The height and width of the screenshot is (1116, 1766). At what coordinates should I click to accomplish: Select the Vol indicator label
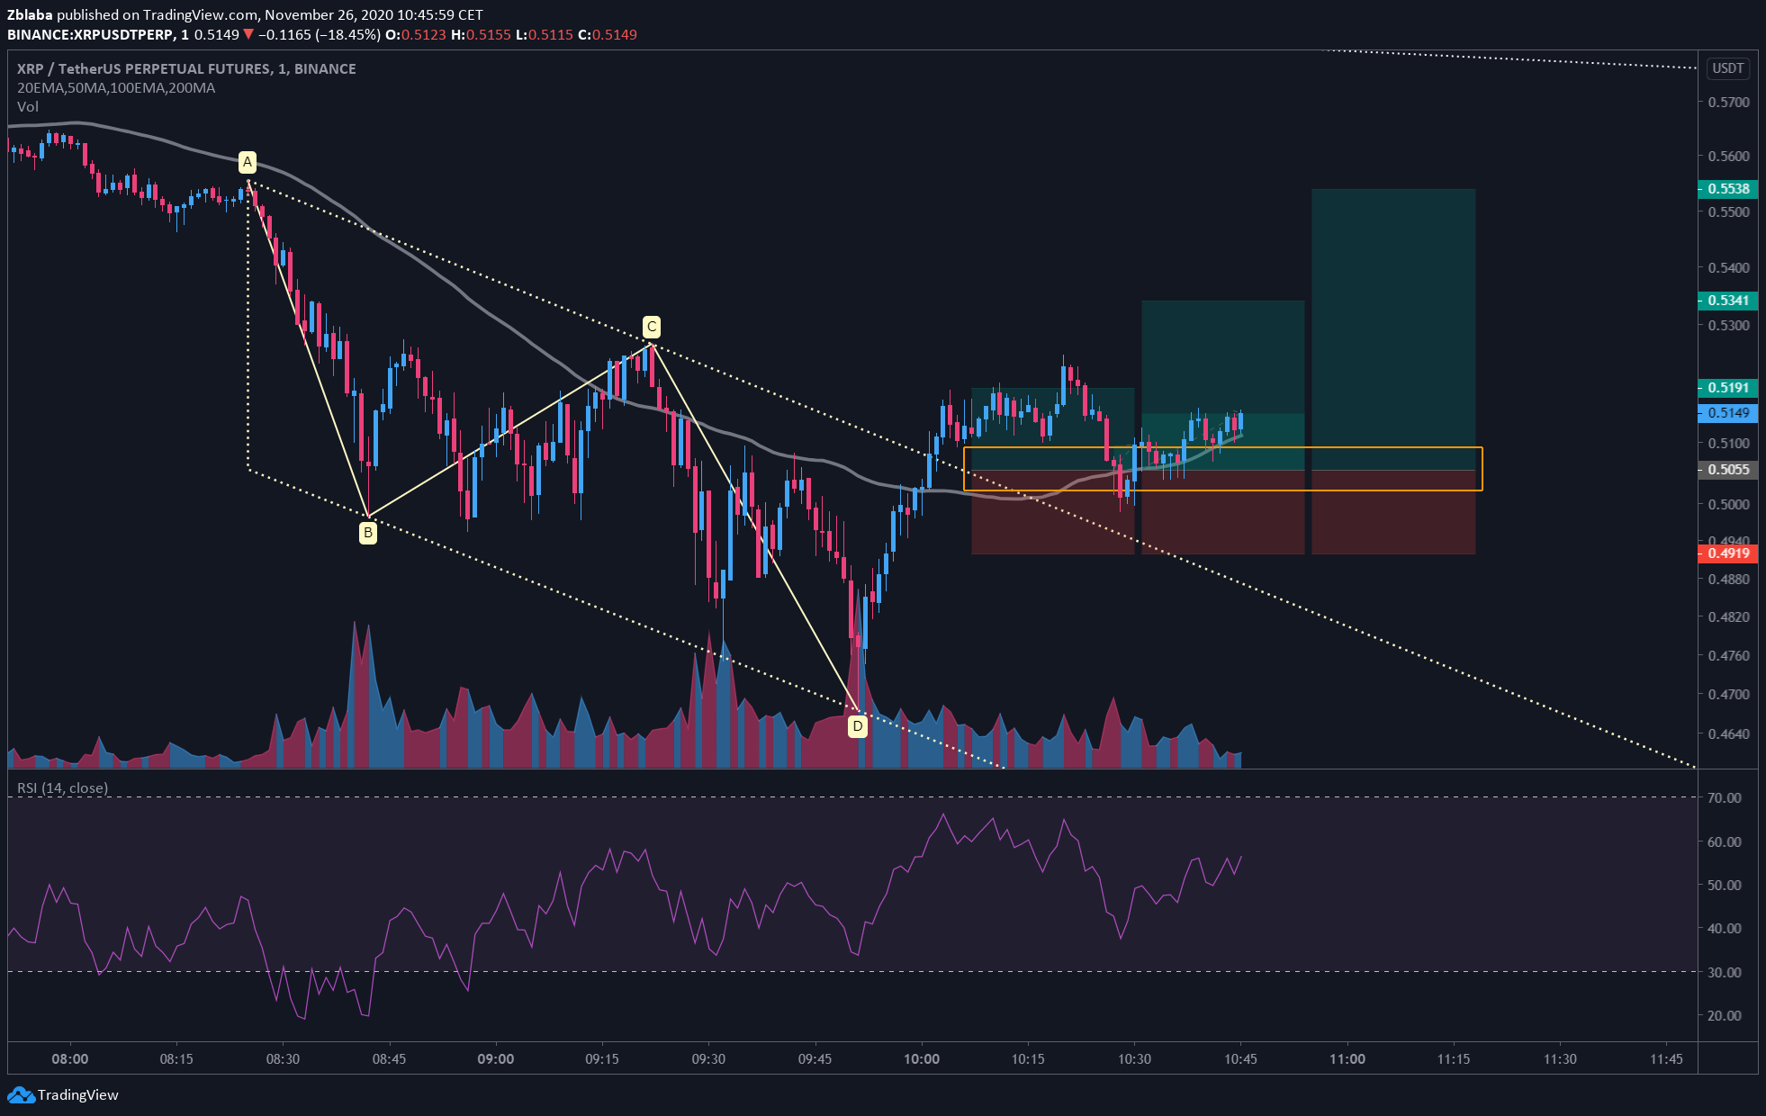point(28,107)
